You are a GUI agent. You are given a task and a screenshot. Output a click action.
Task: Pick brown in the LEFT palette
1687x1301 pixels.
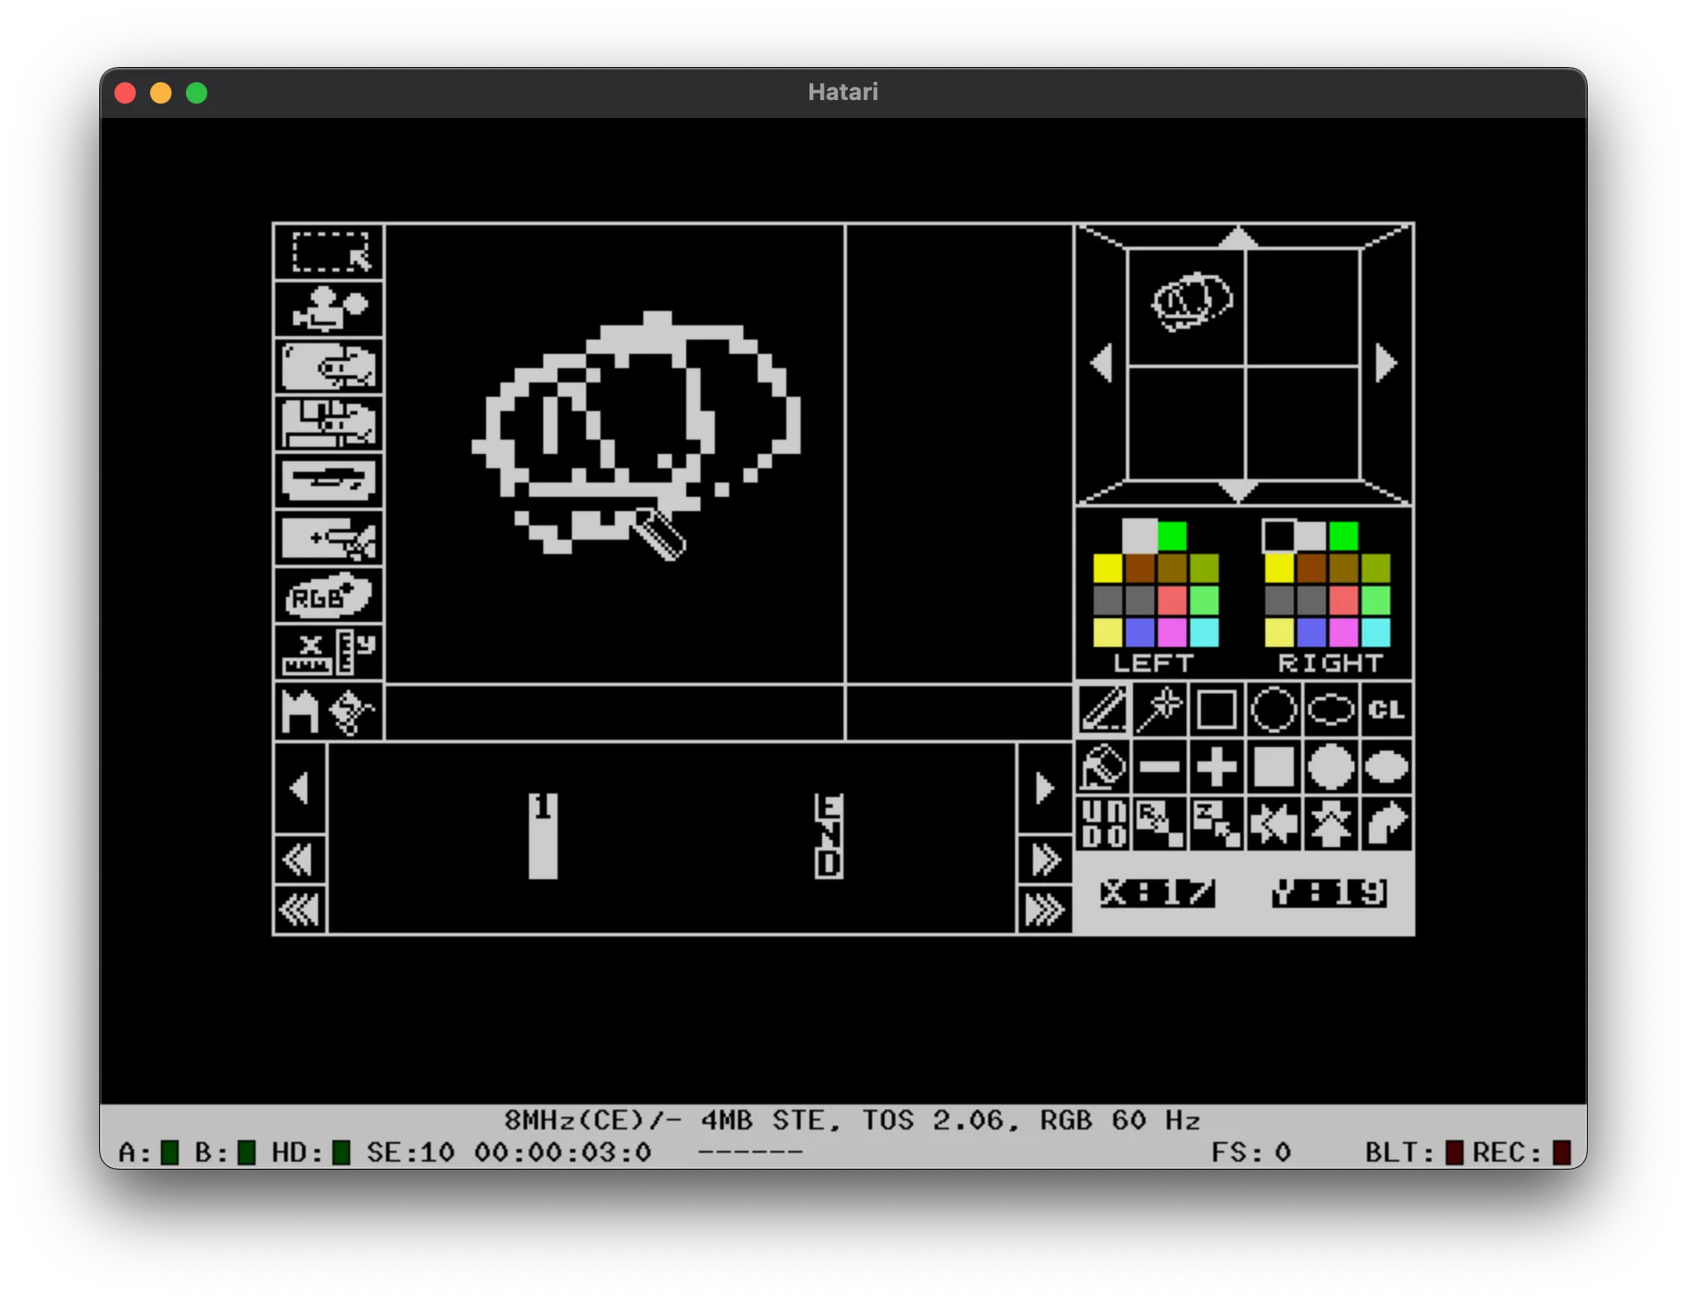click(1140, 568)
